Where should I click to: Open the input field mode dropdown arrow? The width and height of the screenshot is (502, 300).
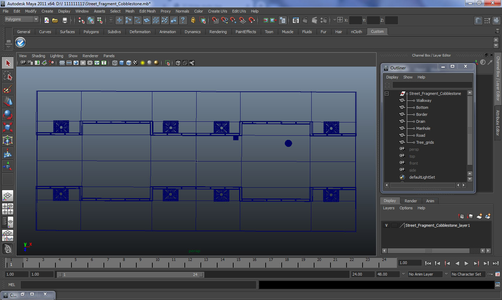pyautogui.click(x=334, y=20)
